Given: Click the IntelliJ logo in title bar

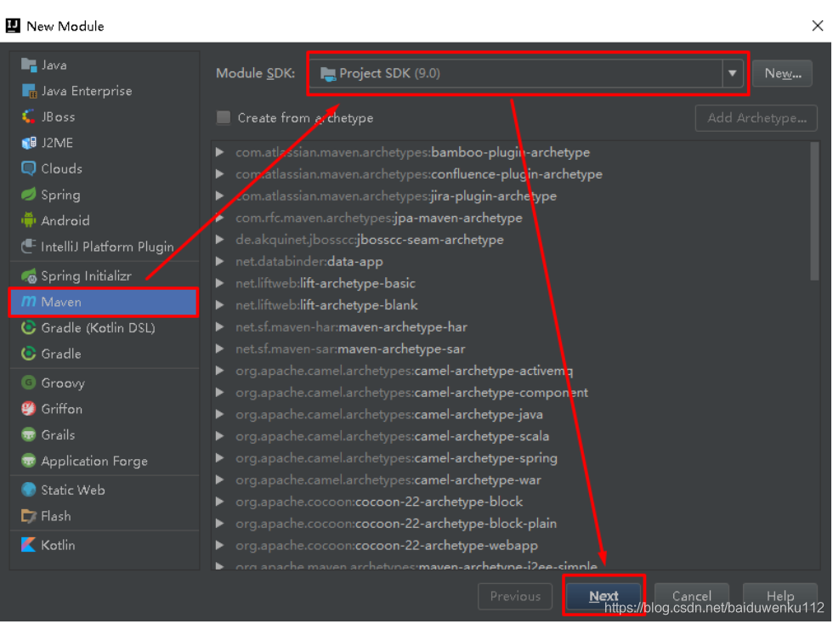Looking at the screenshot, I should click(14, 26).
